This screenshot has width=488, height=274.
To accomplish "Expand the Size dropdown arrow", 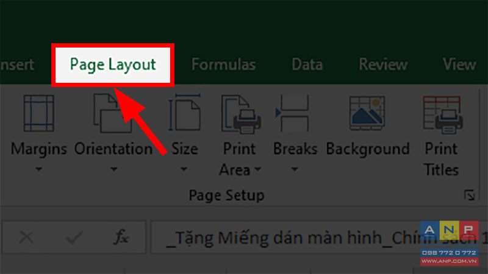I will 184,169.
